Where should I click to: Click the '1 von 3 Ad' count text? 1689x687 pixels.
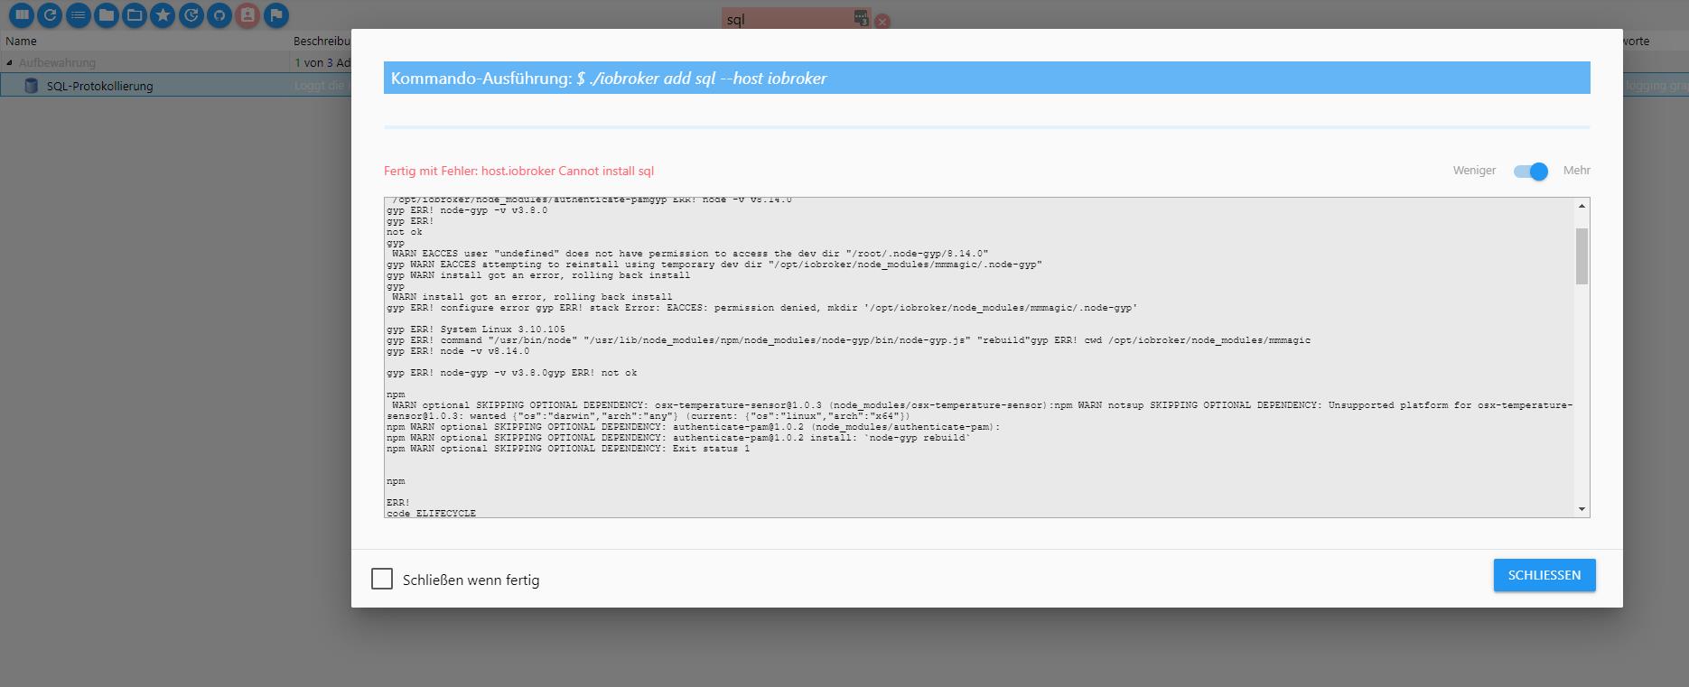pyautogui.click(x=322, y=63)
